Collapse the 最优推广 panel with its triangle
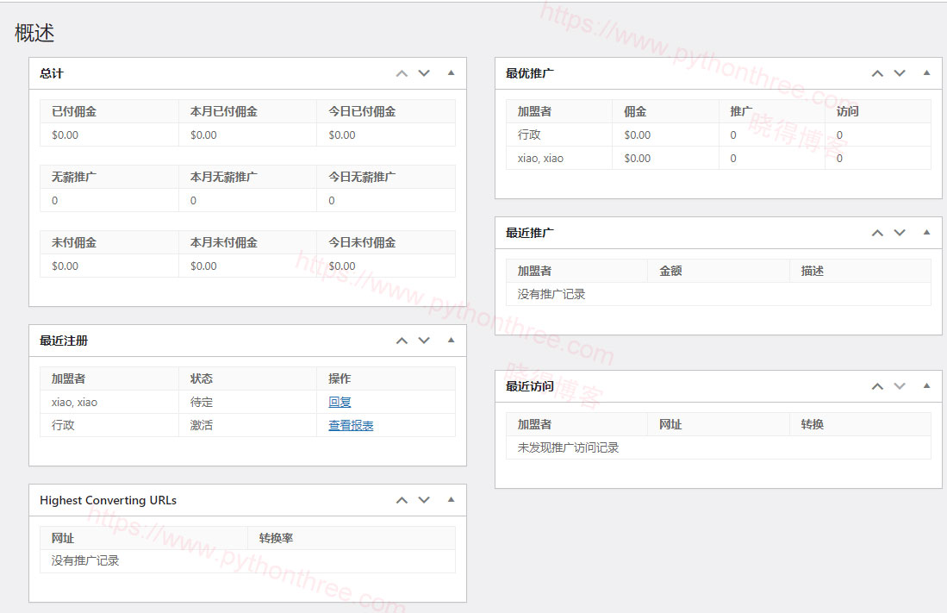Viewport: 947px width, 613px height. 926,72
